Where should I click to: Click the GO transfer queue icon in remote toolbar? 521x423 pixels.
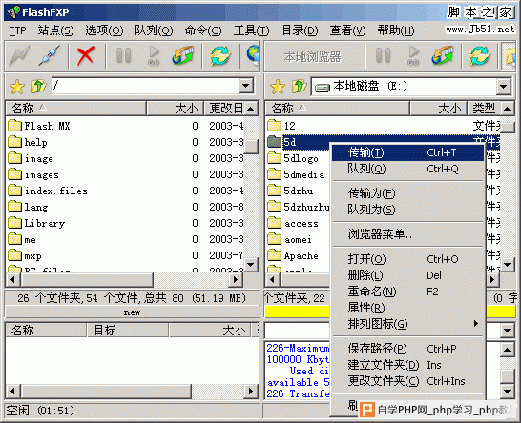(154, 55)
